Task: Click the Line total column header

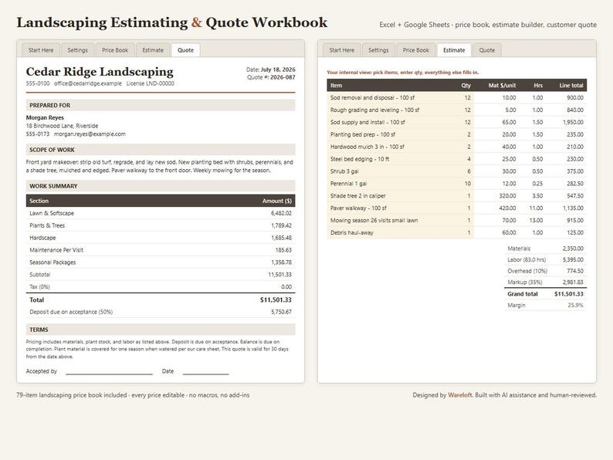Action: point(571,85)
